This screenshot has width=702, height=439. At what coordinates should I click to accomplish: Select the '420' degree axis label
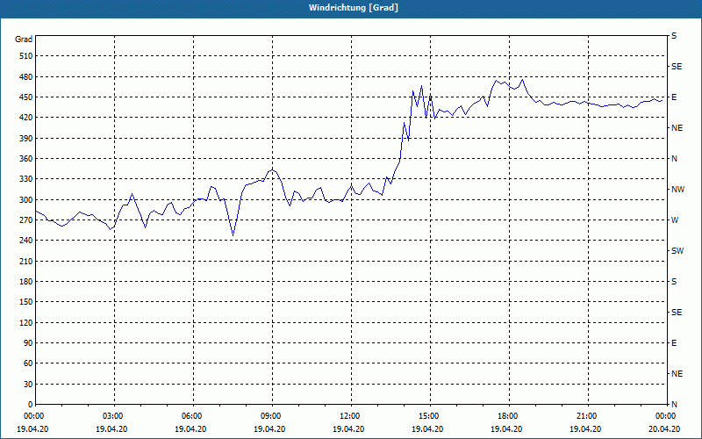point(26,118)
